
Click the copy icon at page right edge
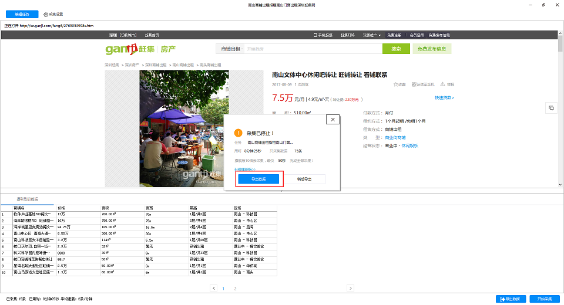(551, 108)
